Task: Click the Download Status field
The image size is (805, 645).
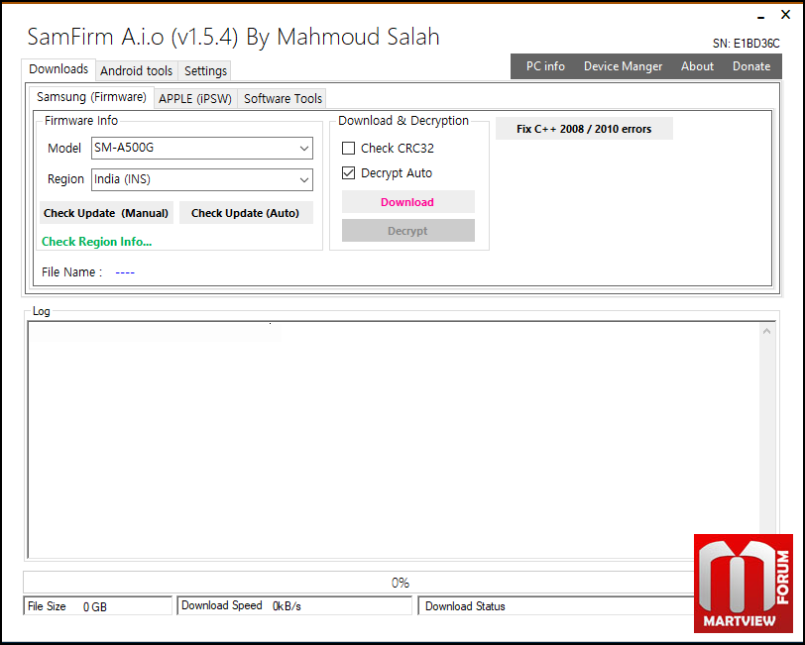Action: pyautogui.click(x=557, y=606)
